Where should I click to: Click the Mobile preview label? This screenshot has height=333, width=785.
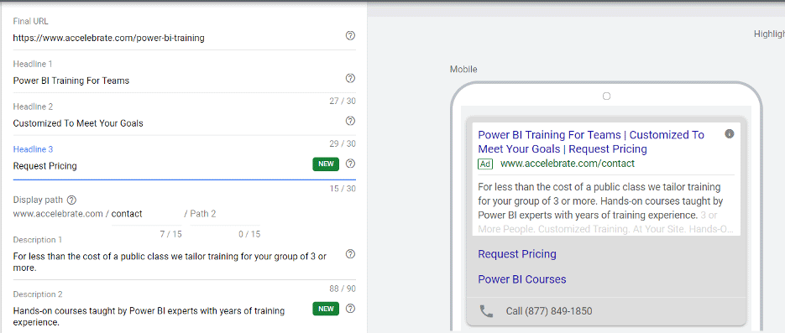tap(463, 70)
